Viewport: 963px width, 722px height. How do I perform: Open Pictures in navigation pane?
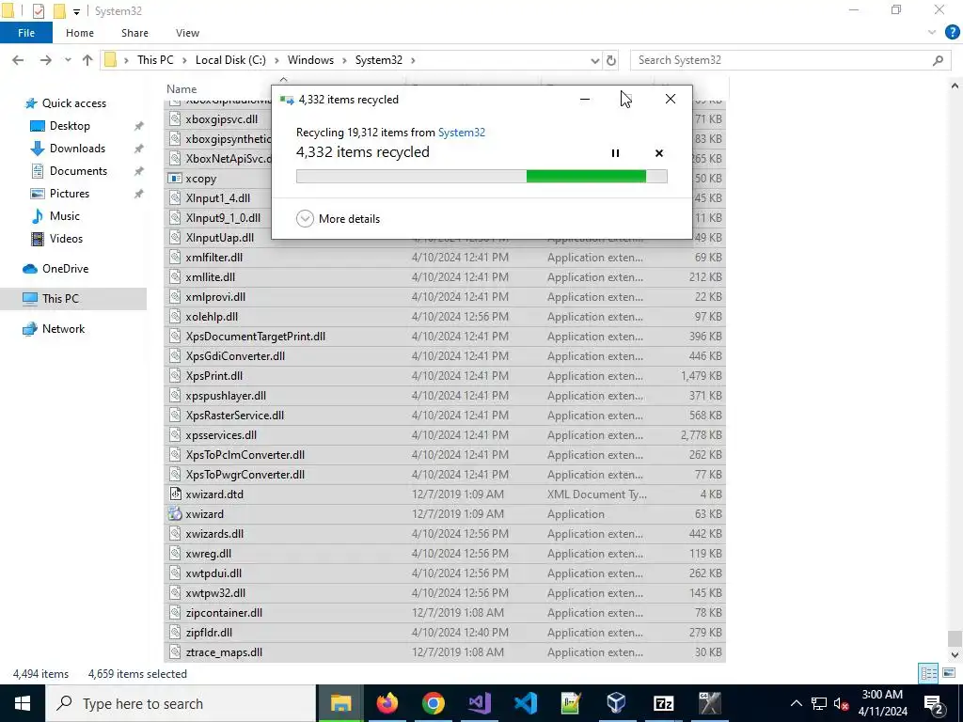point(70,194)
